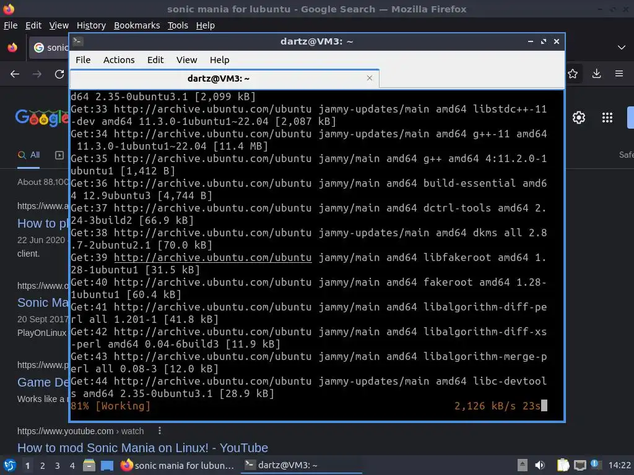Click the update notification tray icon
Image resolution: width=634 pixels, height=475 pixels.
(595, 464)
